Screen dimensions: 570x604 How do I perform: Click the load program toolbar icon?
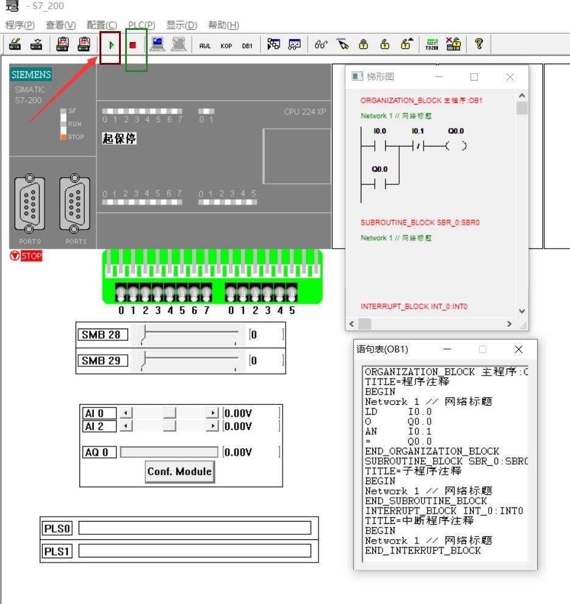[15, 45]
